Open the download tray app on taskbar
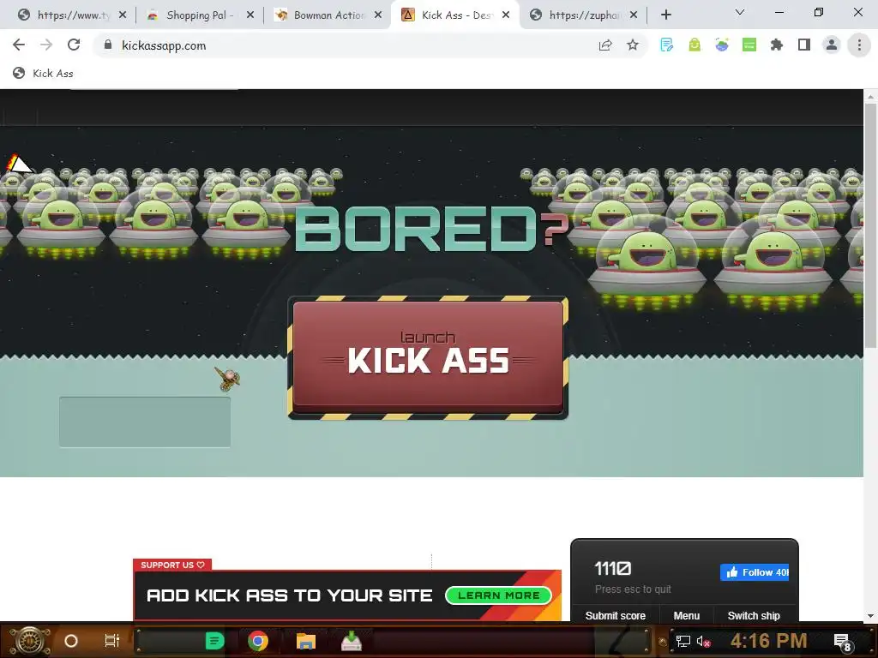The width and height of the screenshot is (878, 658). [351, 641]
